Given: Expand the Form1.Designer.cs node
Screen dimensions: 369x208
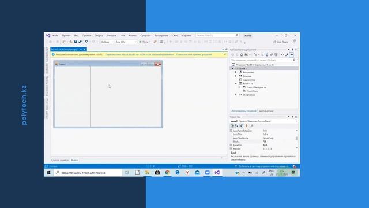Looking at the screenshot, I should tap(239, 87).
